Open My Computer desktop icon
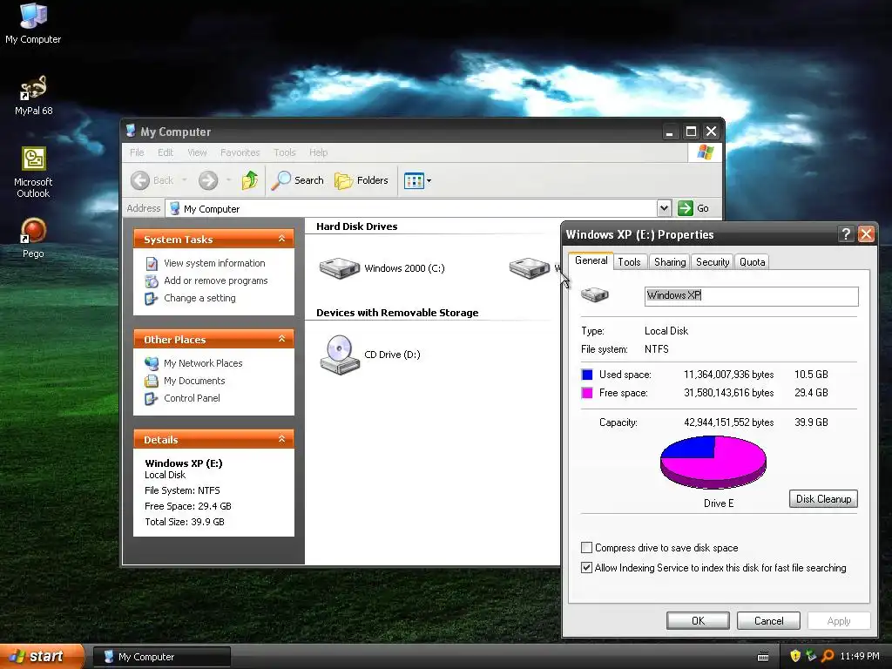This screenshot has width=892, height=669. point(33,23)
